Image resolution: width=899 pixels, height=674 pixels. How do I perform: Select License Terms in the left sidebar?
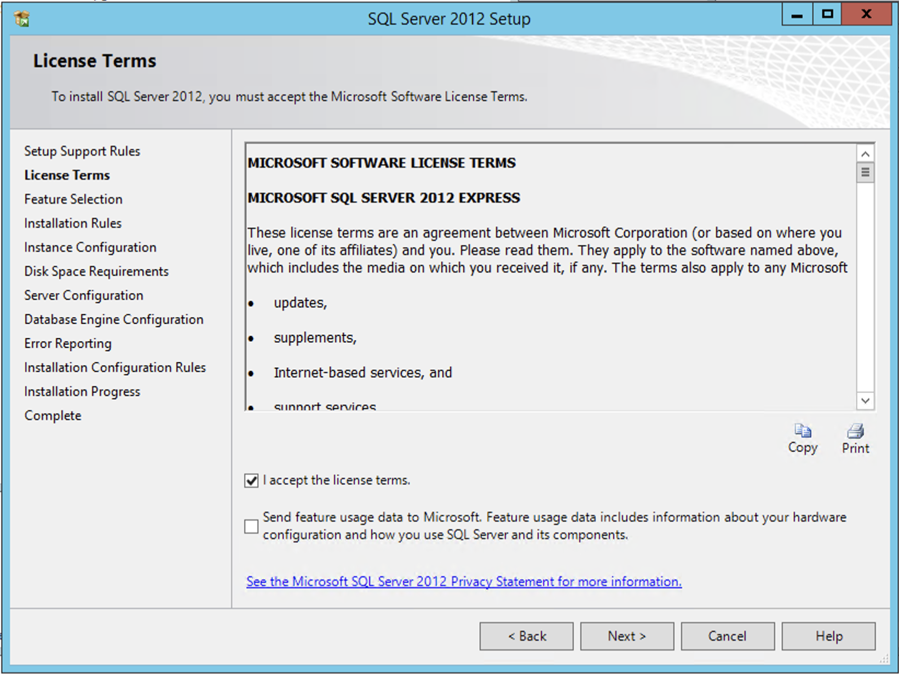[67, 175]
